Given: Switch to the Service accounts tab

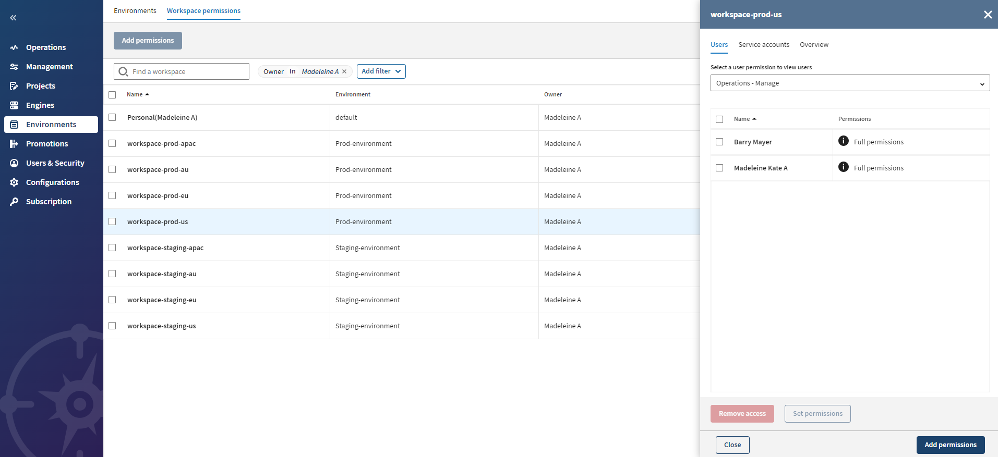Looking at the screenshot, I should [763, 45].
